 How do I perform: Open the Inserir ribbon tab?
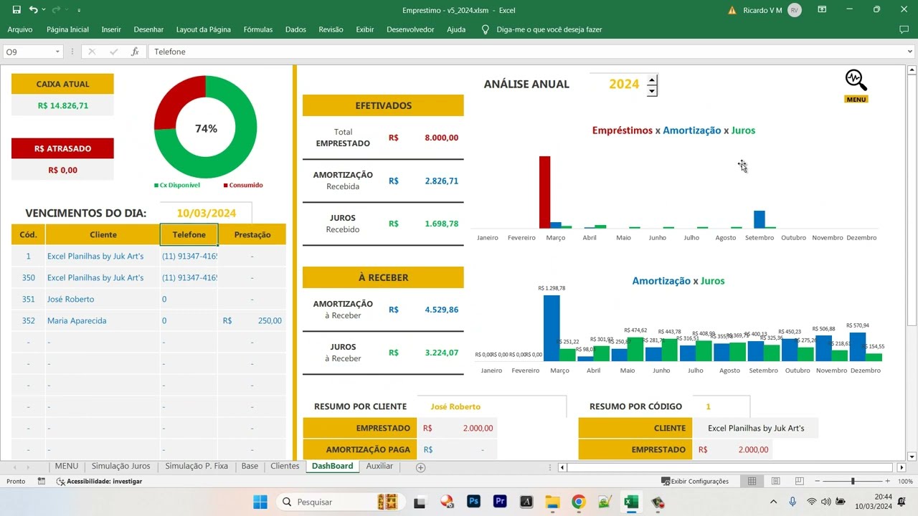111,29
